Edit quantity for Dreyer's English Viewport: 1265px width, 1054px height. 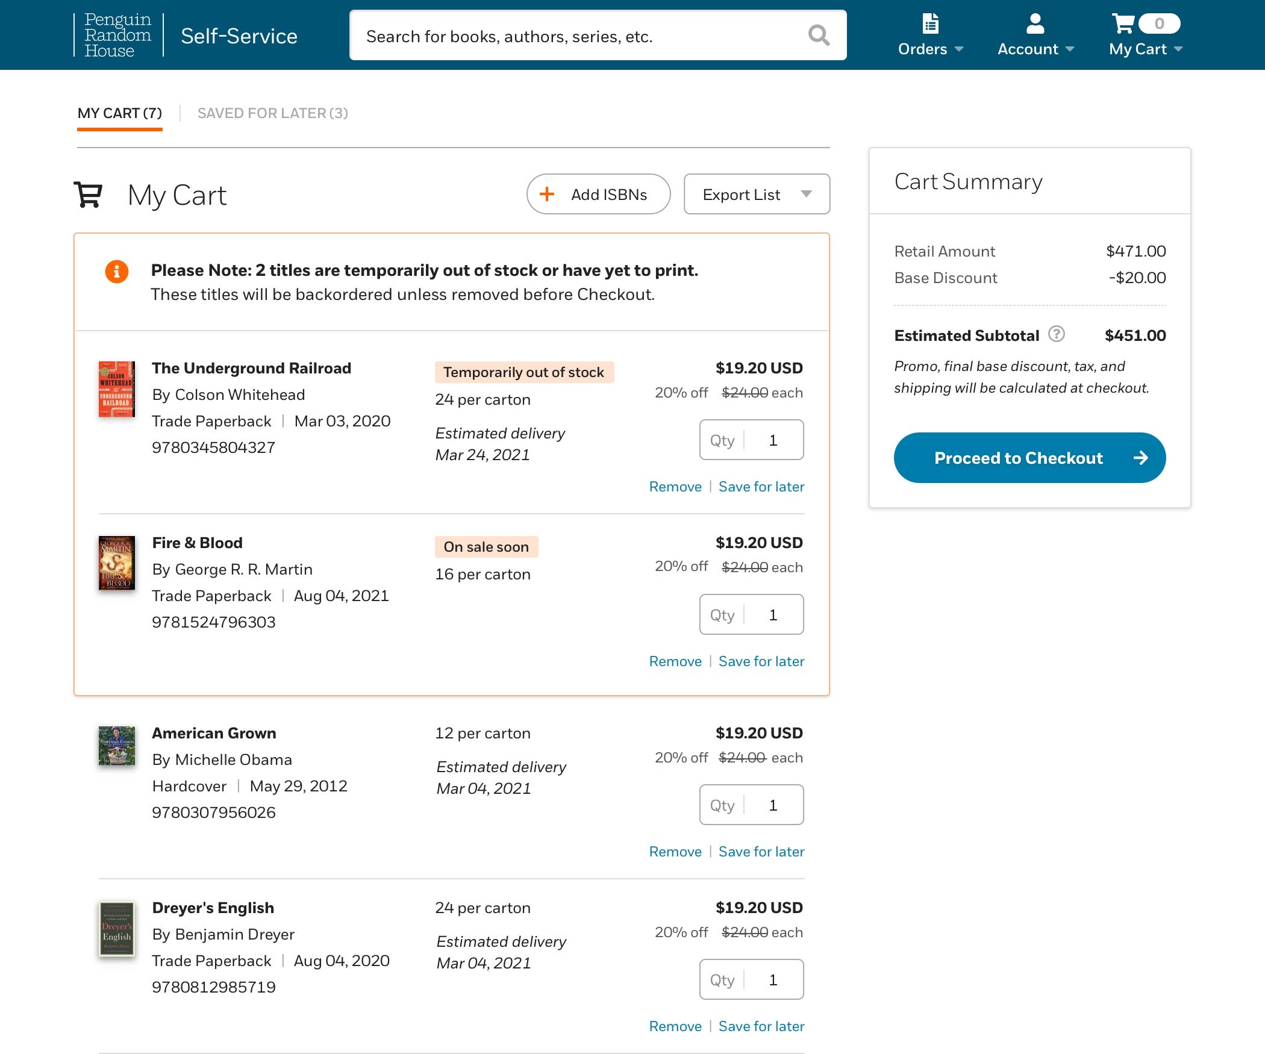(751, 979)
